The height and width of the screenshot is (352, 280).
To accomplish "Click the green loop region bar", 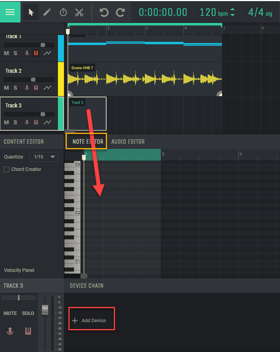I will click(x=145, y=25).
